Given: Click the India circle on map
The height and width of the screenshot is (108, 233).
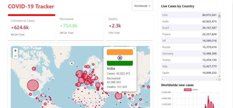Looking at the screenshot, I should coord(119,96).
